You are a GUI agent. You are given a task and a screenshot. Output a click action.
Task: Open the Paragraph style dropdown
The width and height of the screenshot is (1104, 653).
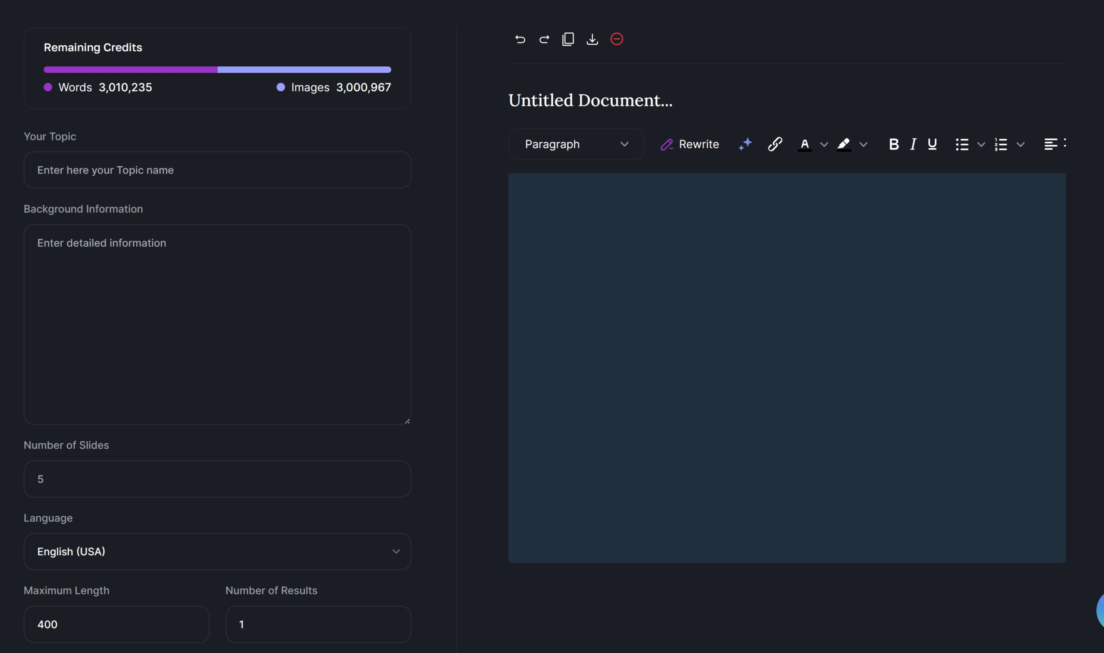(576, 144)
